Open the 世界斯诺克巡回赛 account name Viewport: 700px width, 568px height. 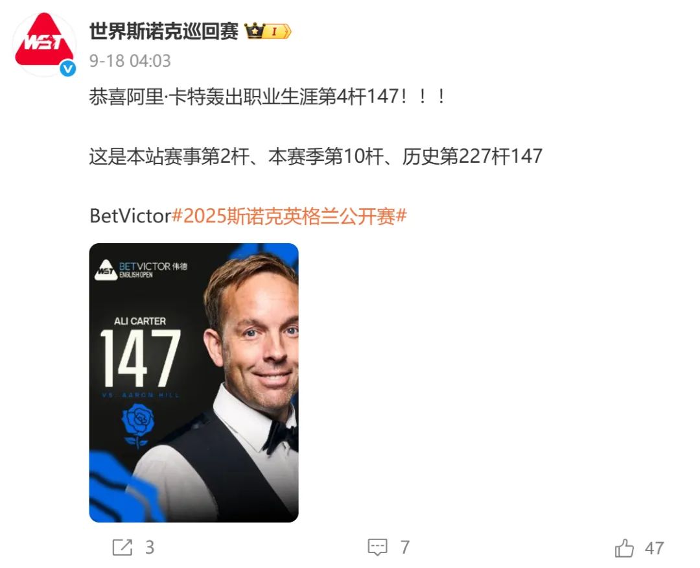(x=164, y=31)
